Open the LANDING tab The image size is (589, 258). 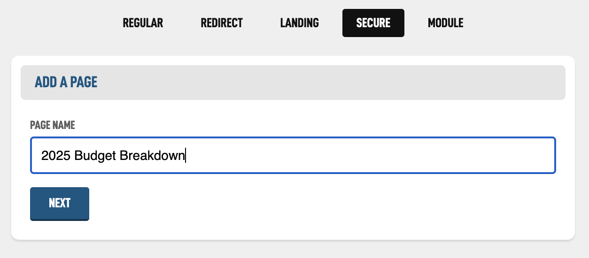click(x=299, y=23)
